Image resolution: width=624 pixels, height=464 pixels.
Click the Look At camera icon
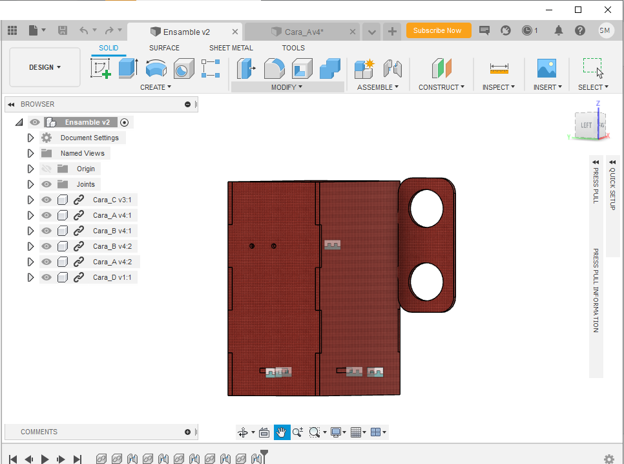264,432
